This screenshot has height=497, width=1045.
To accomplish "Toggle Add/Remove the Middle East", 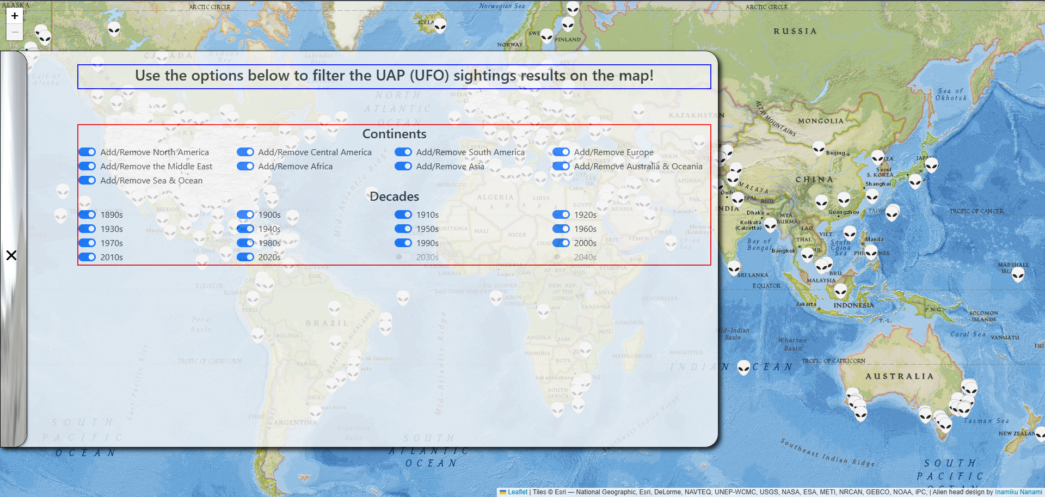I will [x=87, y=167].
